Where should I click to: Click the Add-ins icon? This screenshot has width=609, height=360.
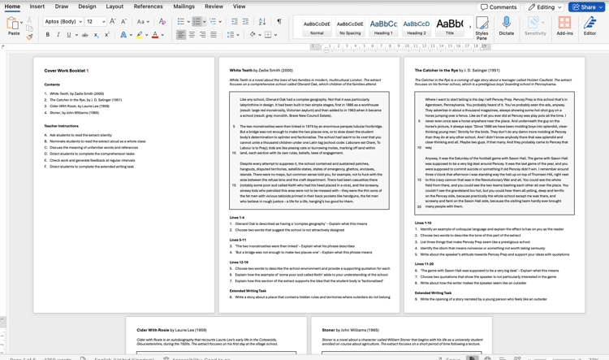point(564,27)
